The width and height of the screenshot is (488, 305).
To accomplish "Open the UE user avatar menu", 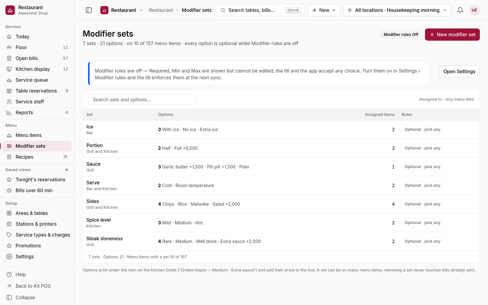I will click(x=474, y=10).
